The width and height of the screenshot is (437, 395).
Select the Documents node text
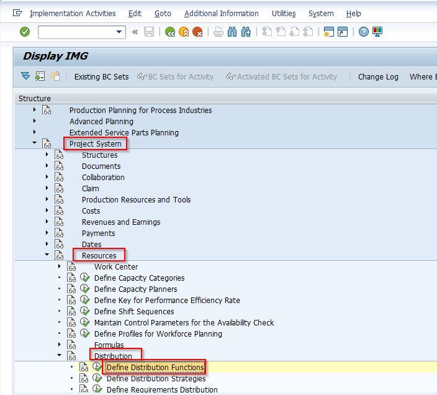coord(101,166)
